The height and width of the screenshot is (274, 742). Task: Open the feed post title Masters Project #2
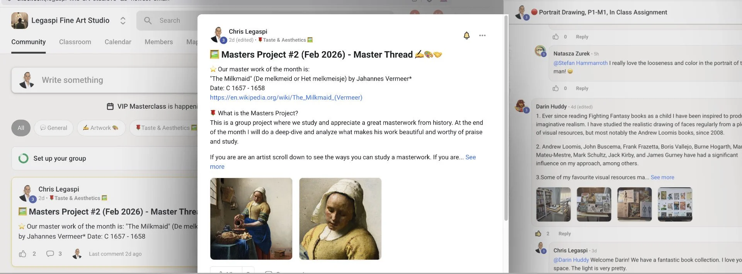pyautogui.click(x=108, y=212)
